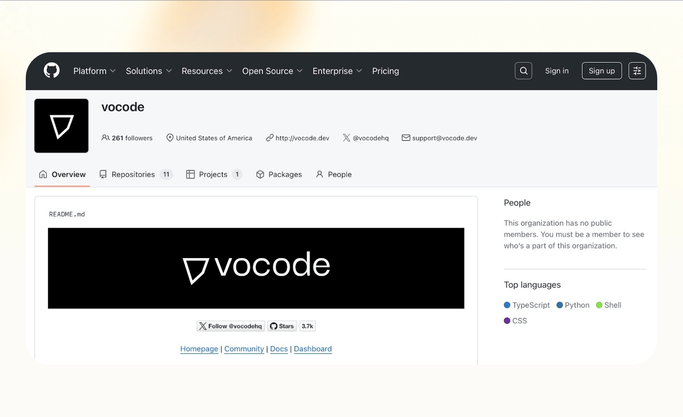Switch to the People tab
Image resolution: width=683 pixels, height=417 pixels.
pos(333,174)
